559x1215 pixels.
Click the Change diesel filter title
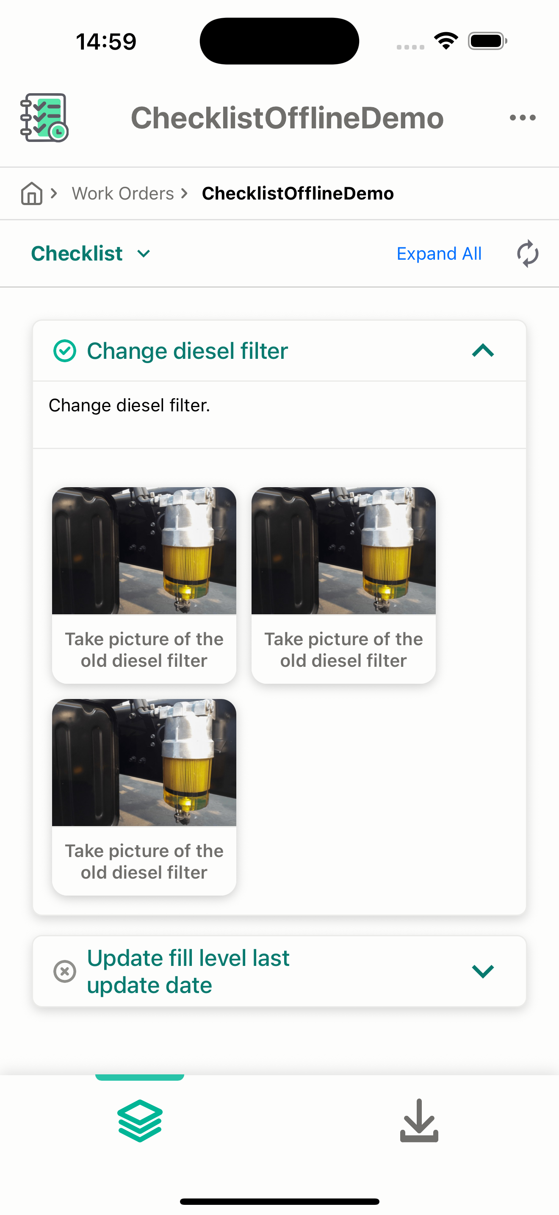(187, 351)
